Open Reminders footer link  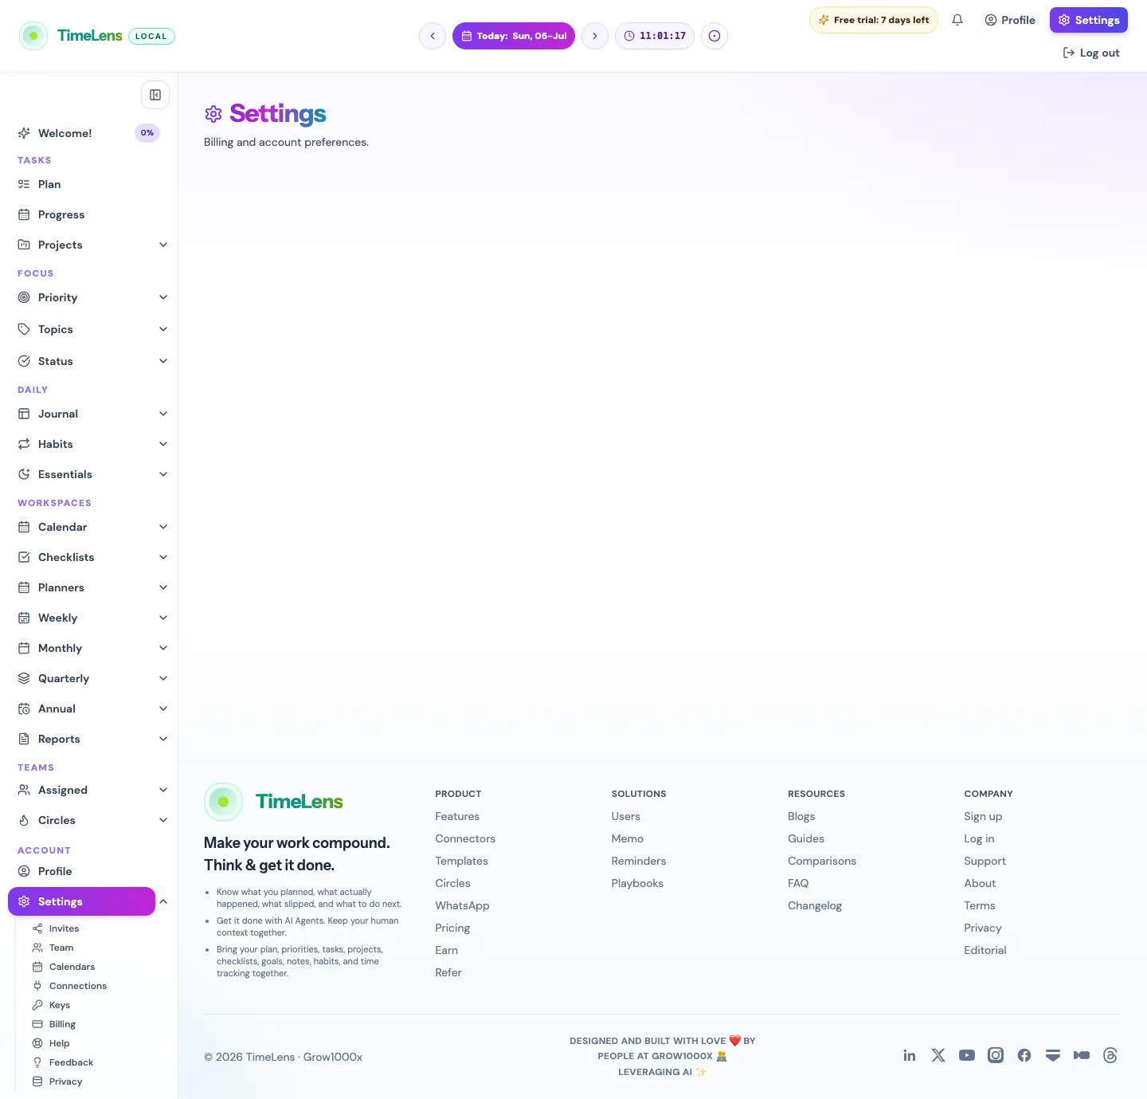639,861
